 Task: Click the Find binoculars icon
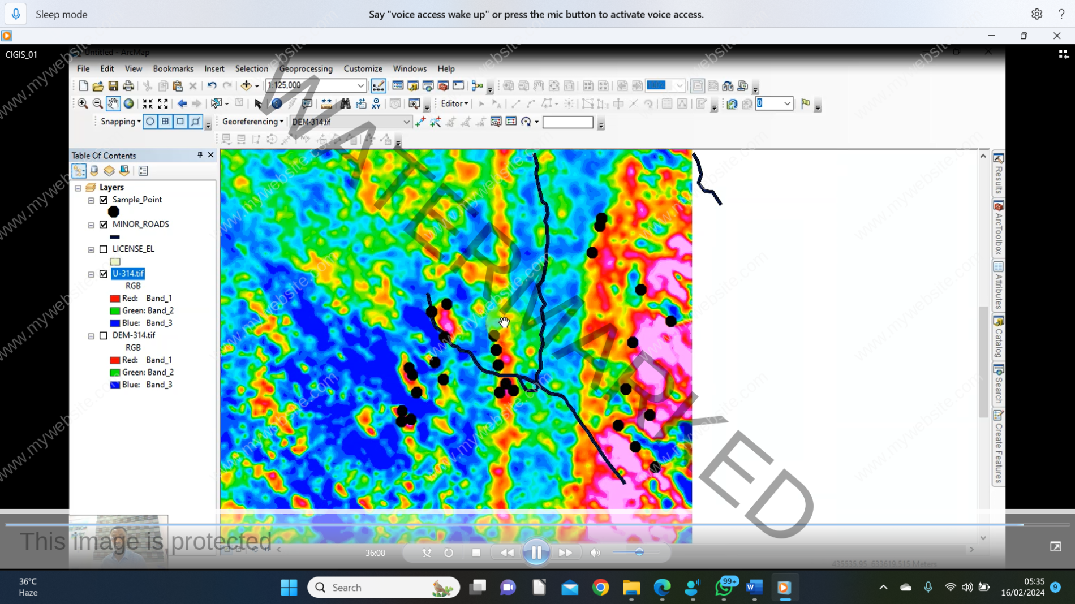(x=345, y=103)
